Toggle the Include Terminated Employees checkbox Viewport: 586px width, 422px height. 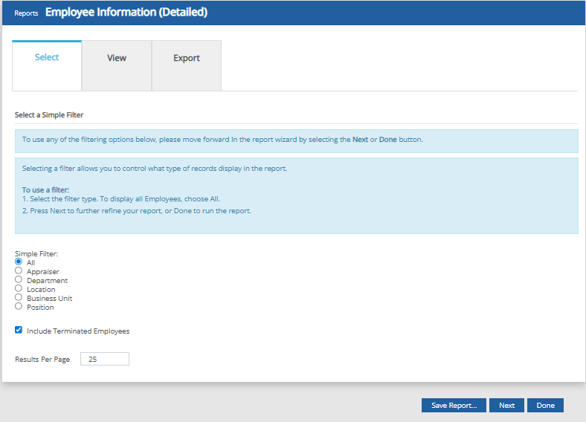[x=19, y=331]
